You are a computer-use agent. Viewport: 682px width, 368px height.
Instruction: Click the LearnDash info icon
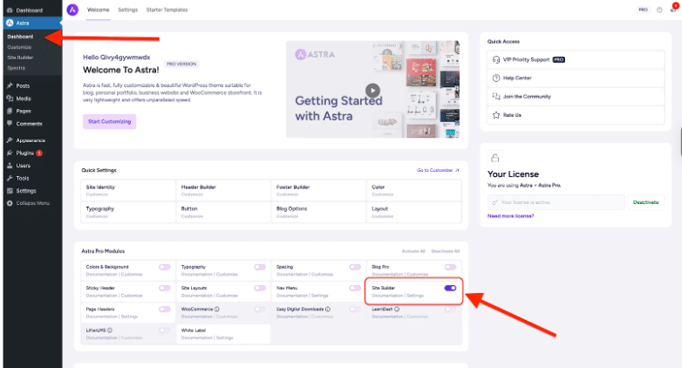pyautogui.click(x=397, y=309)
